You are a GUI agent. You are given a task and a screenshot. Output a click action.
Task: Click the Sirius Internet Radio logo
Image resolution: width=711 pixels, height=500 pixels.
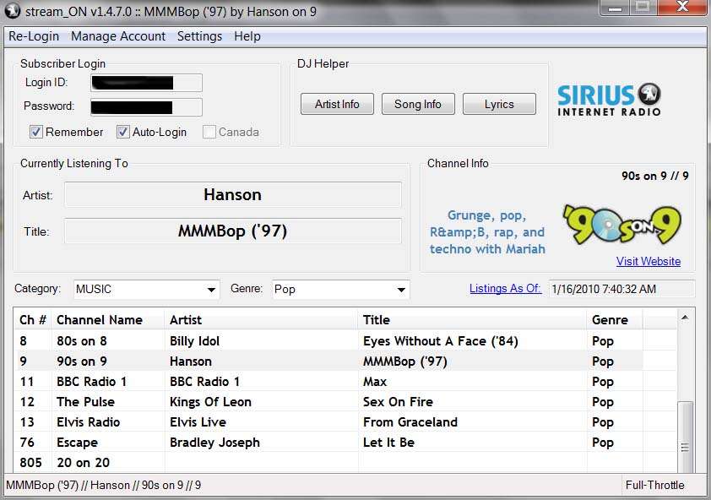(x=609, y=100)
